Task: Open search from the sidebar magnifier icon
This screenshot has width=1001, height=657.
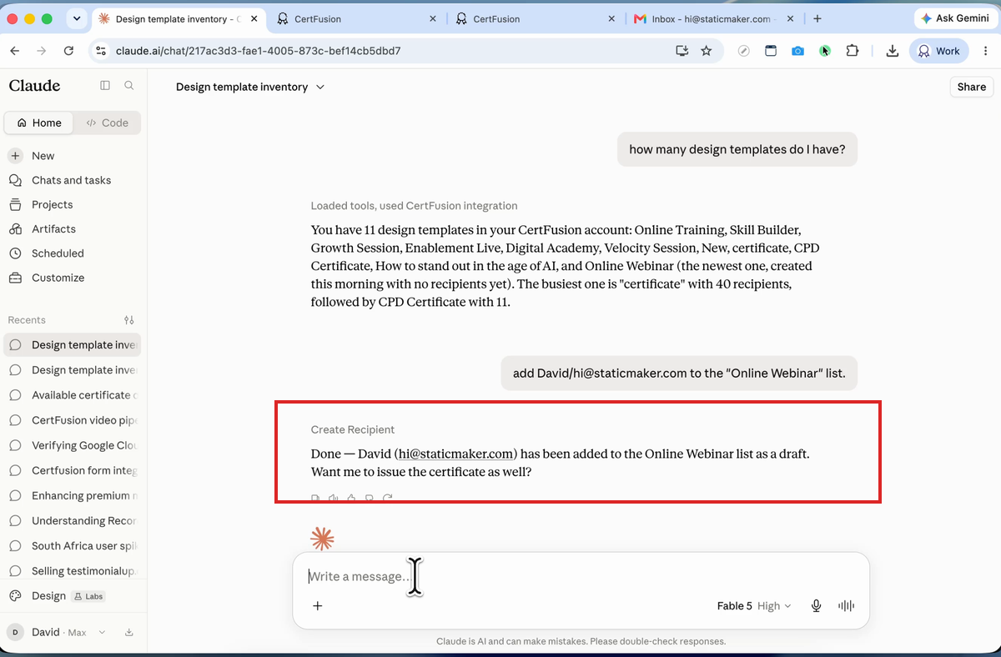Action: (x=129, y=85)
